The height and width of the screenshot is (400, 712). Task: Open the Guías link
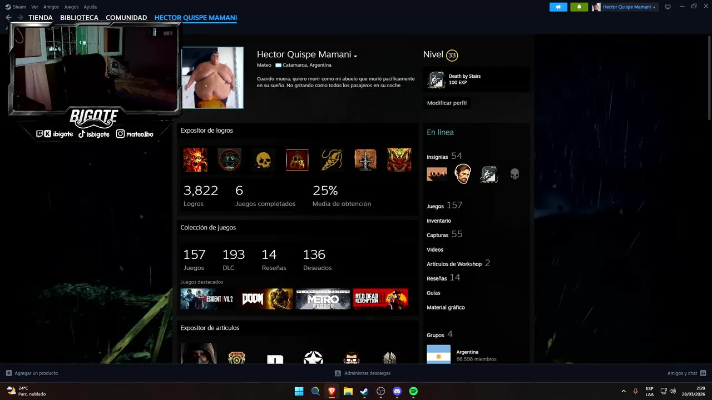433,293
